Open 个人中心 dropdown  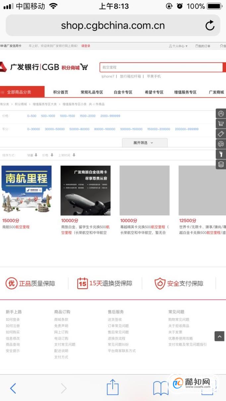click(x=178, y=46)
